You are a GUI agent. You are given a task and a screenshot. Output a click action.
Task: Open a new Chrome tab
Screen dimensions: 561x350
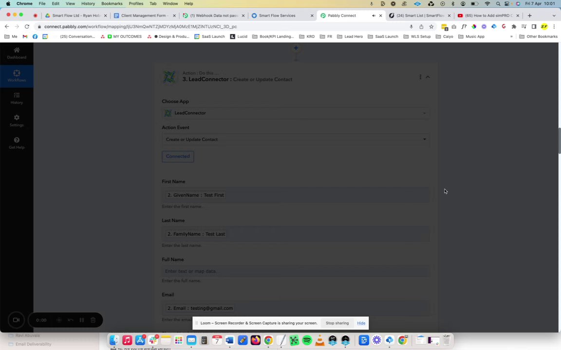tap(529, 16)
